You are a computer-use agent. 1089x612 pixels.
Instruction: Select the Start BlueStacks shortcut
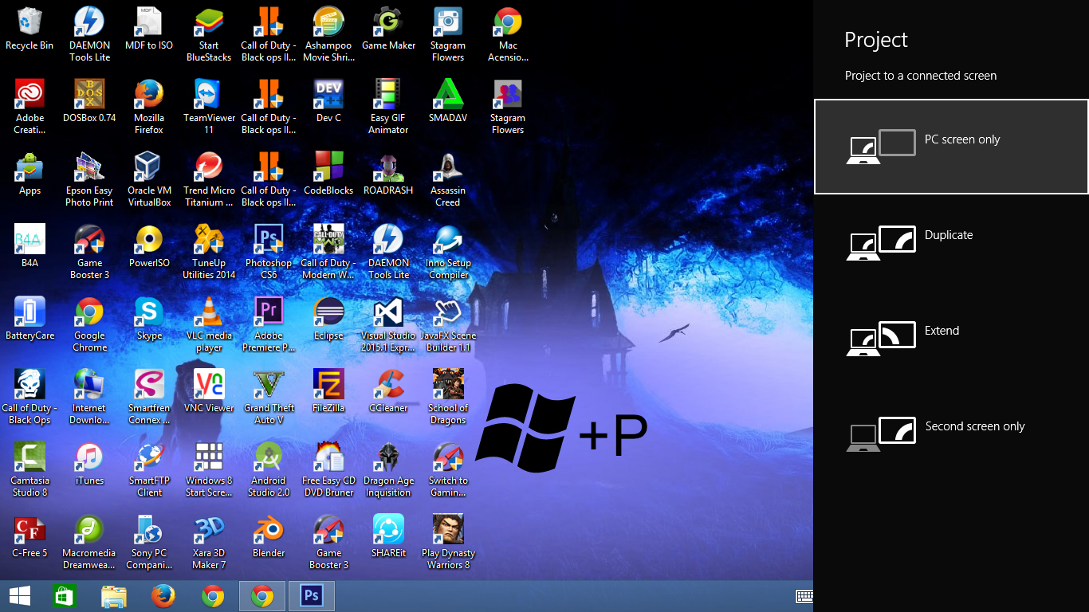pos(209,35)
